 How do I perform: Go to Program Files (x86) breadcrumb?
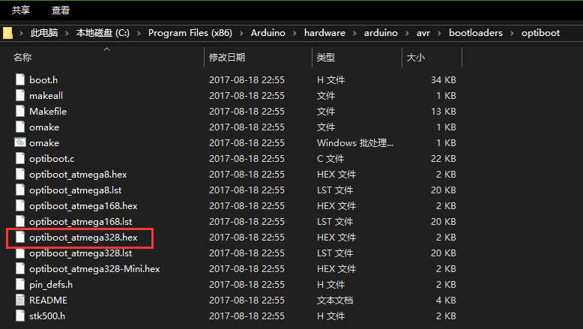[190, 33]
